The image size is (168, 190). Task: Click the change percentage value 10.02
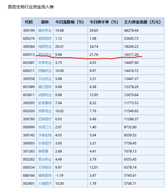59,111
